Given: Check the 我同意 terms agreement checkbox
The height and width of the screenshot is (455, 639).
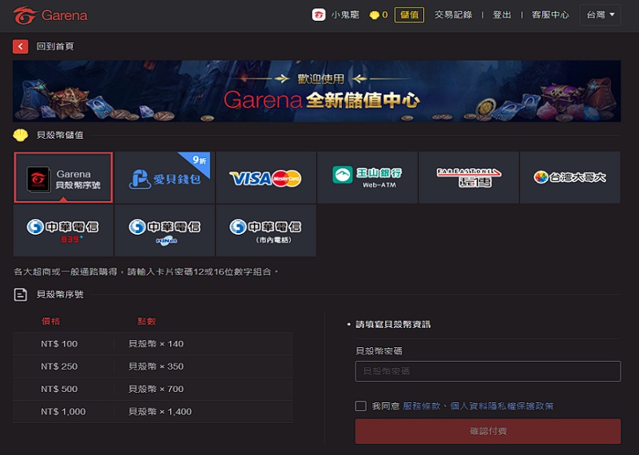Looking at the screenshot, I should 361,406.
